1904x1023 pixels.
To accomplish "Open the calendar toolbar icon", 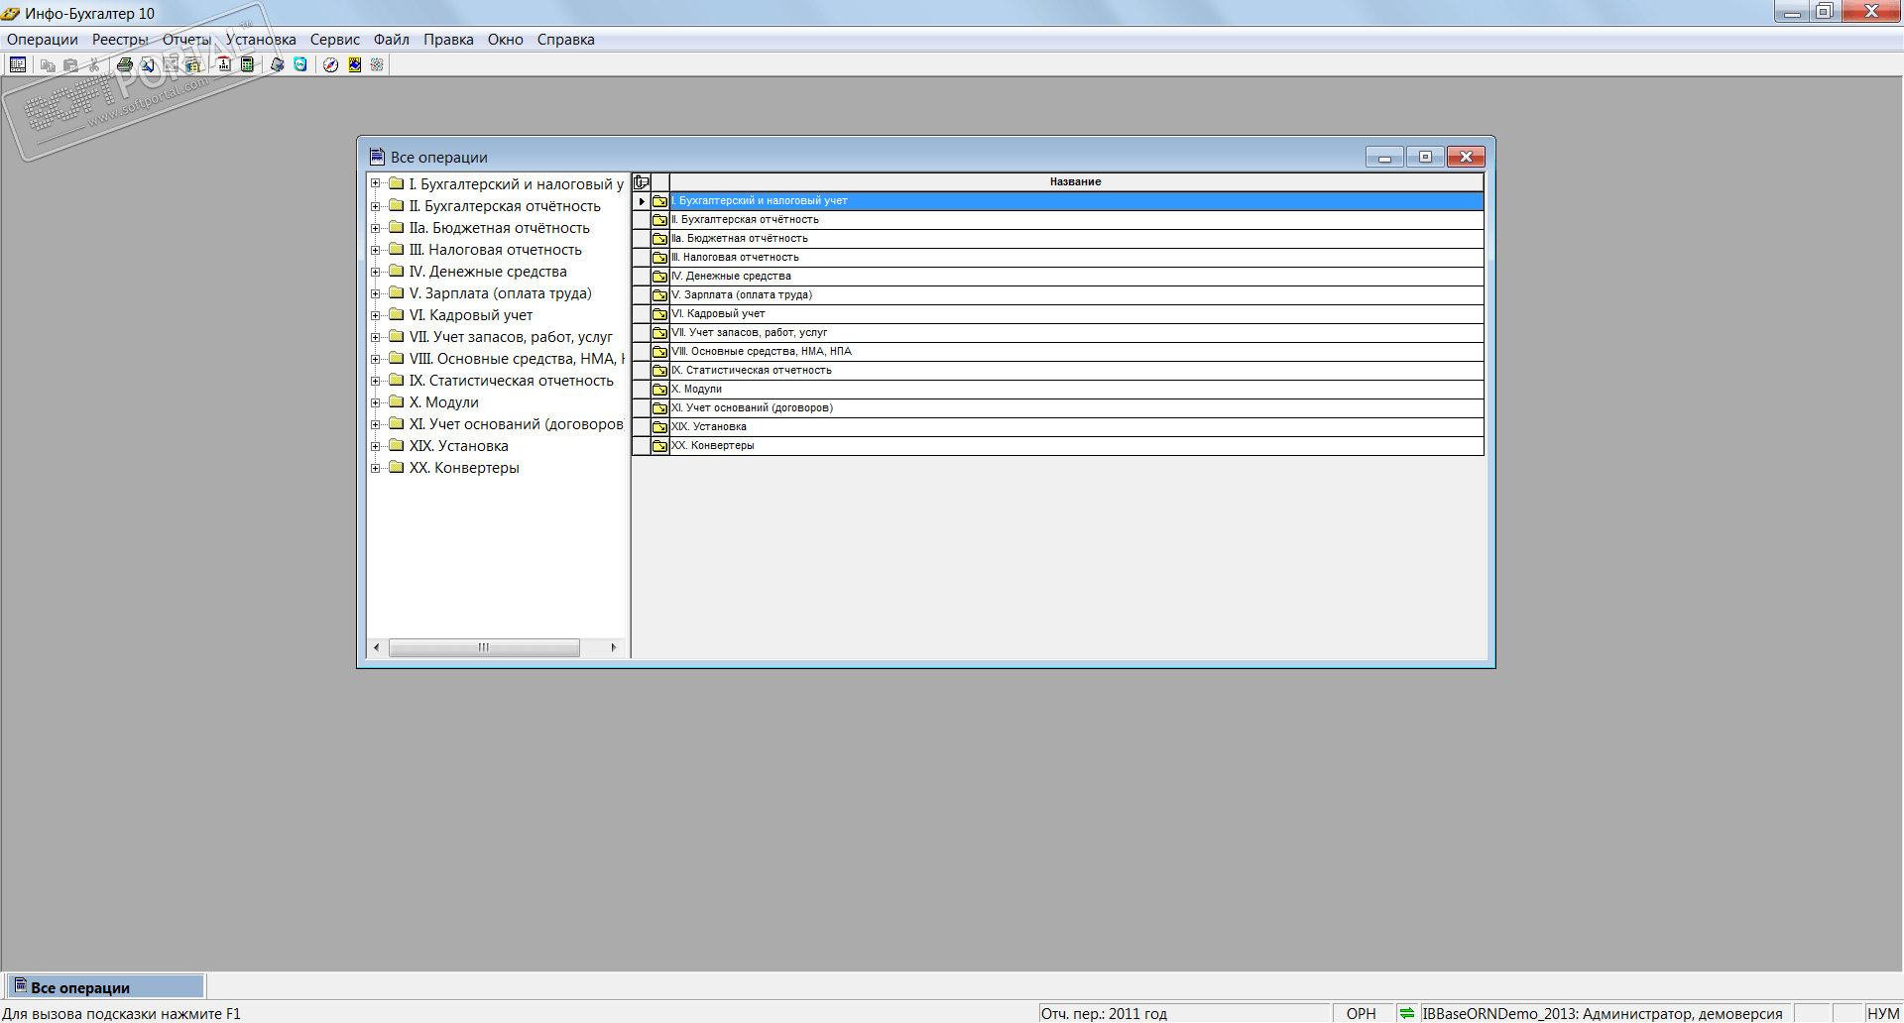I will point(224,64).
